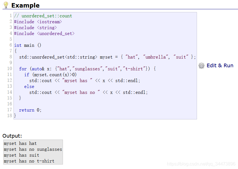Click the Example section heading
This screenshot has height=169, width=238.
coord(25,5)
